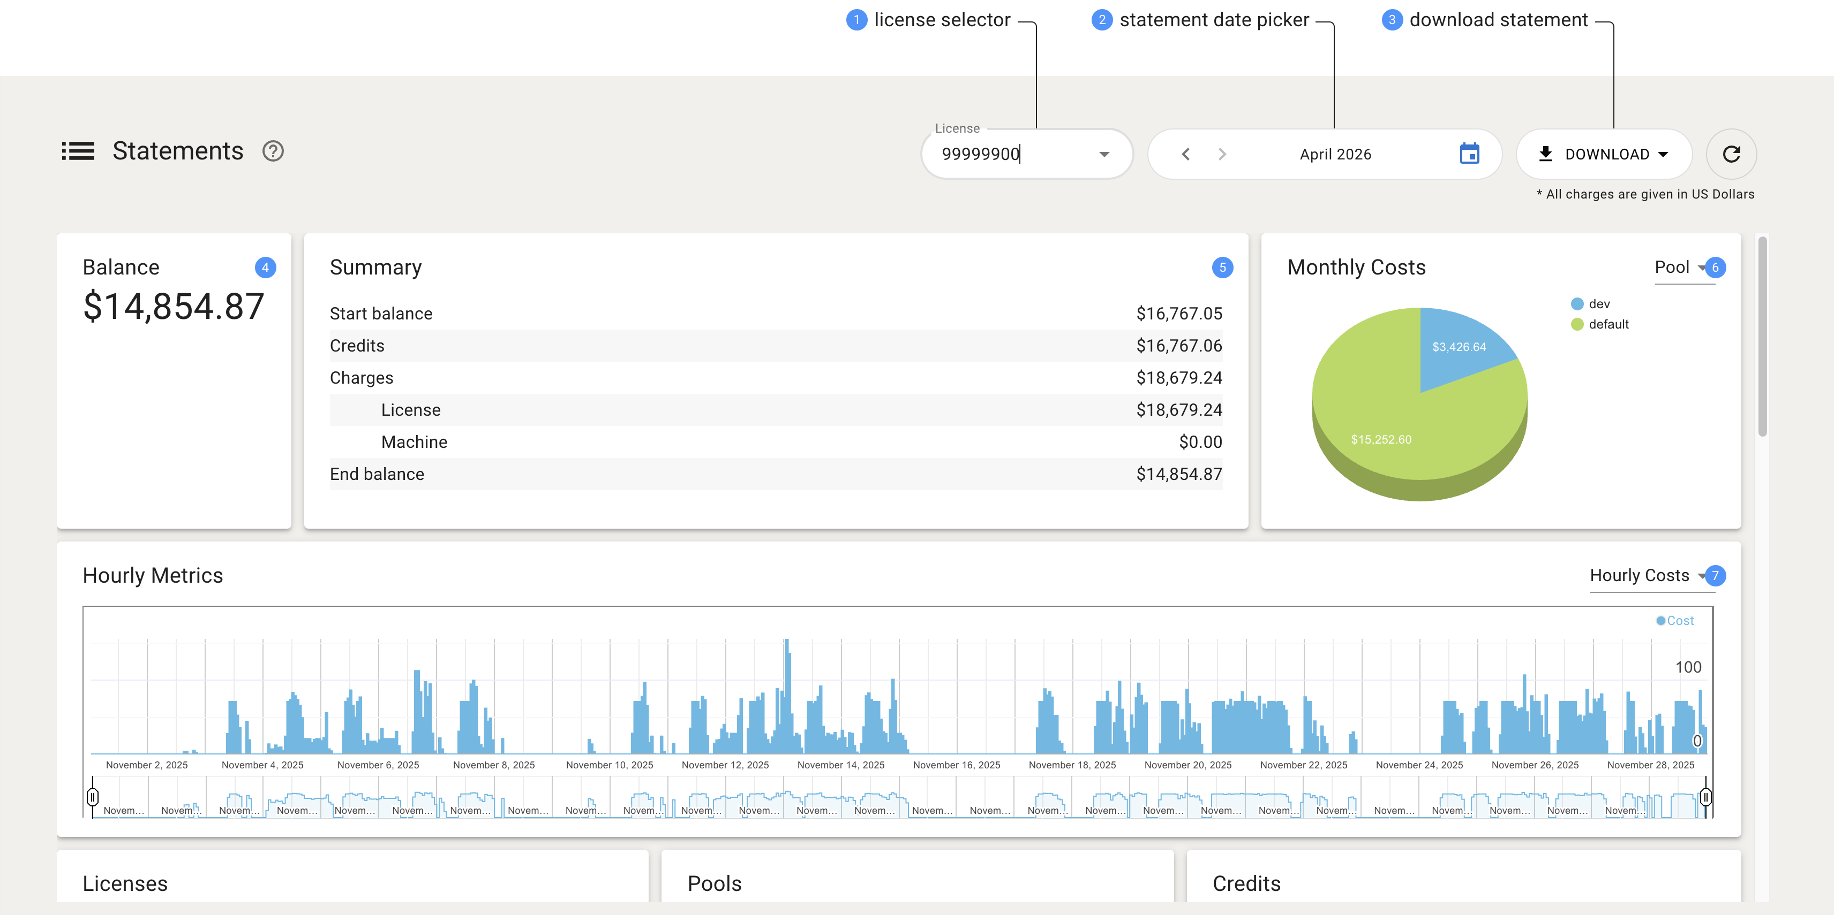Click the April 2026 date text
1834x915 pixels.
(1335, 155)
